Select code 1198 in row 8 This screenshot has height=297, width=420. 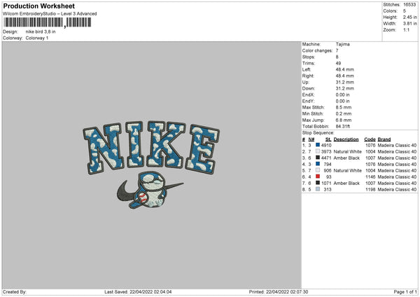370,190
